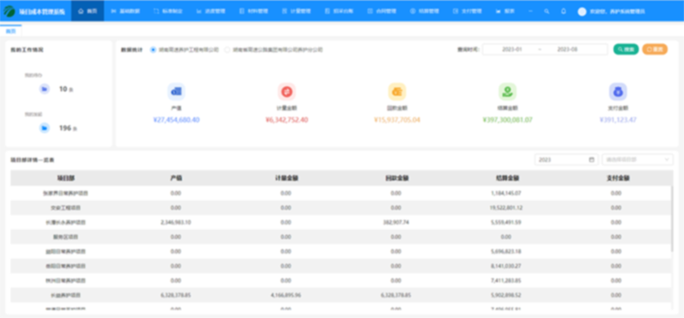684x318 pixels.
Task: Click the ¥391,123.47 amount
Action: [617, 119]
